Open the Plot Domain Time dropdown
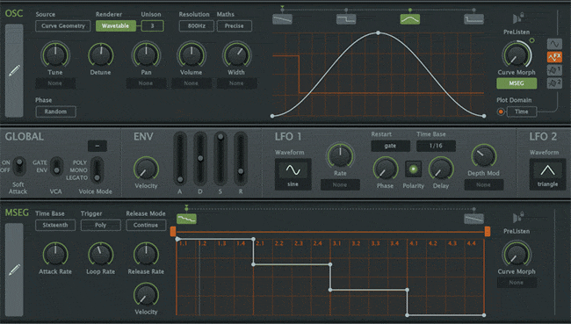This screenshot has width=571, height=324. pyautogui.click(x=522, y=112)
